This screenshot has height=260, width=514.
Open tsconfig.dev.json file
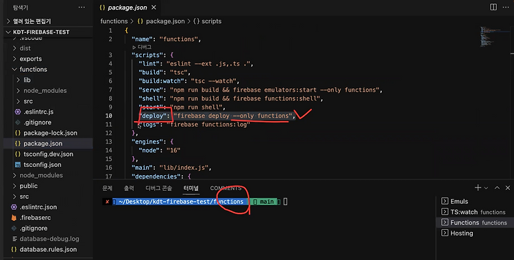pos(48,154)
